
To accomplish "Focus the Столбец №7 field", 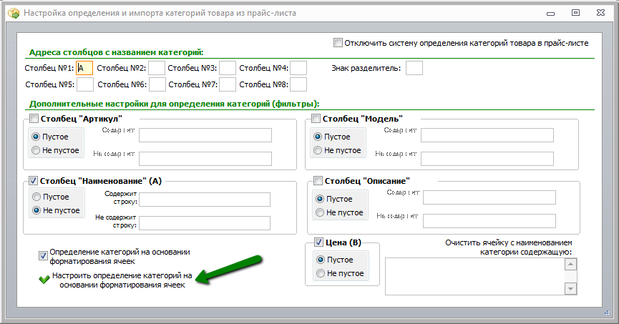I will 228,84.
